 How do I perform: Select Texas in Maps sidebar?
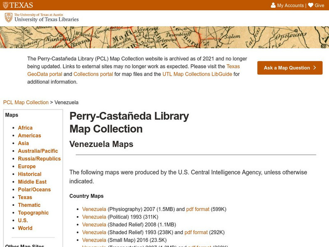coord(25,197)
